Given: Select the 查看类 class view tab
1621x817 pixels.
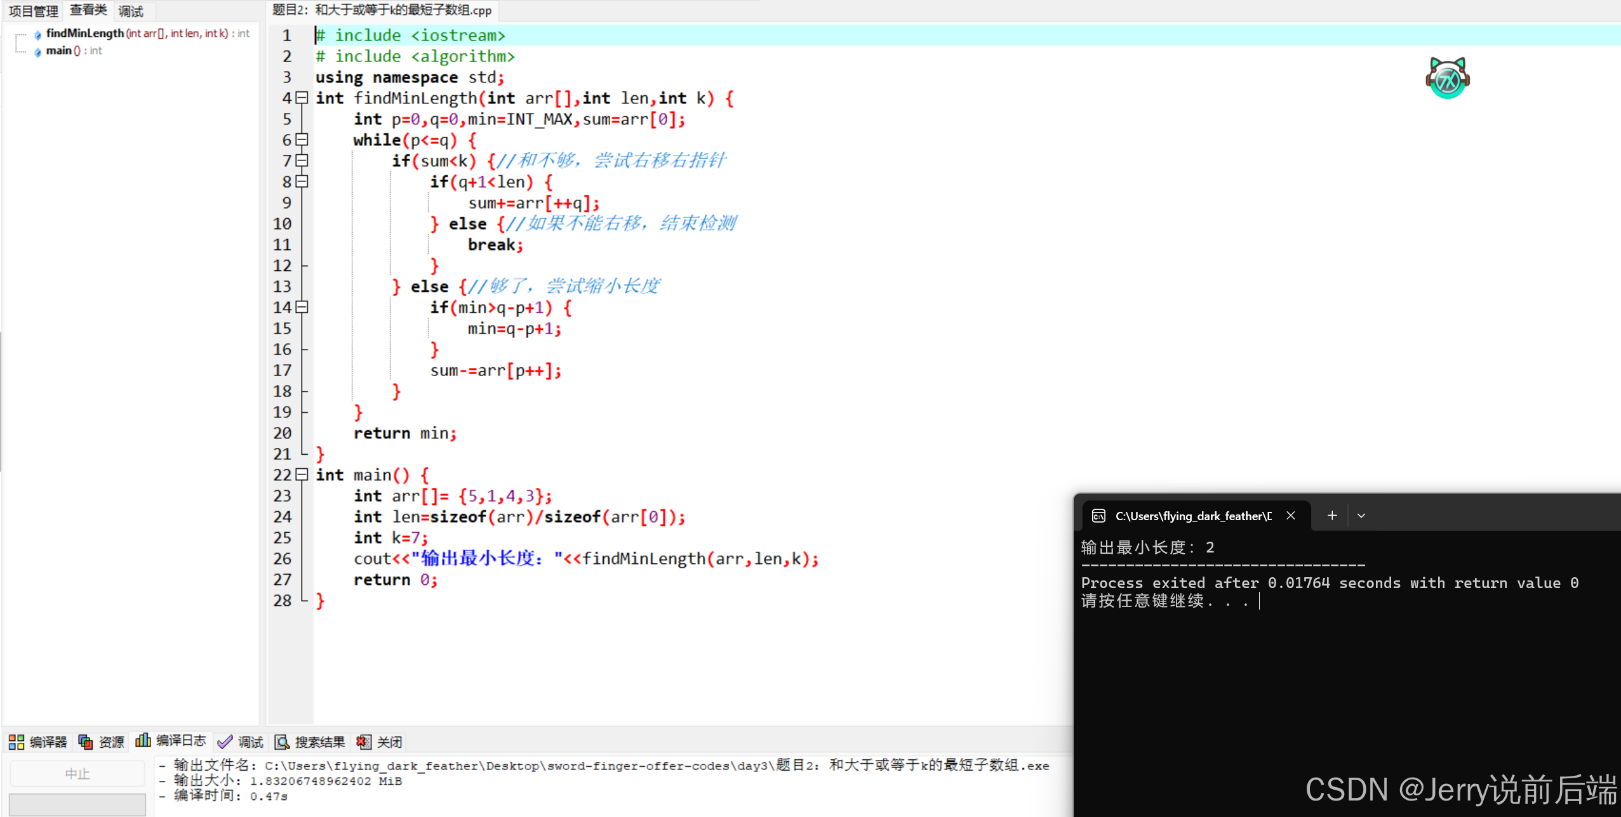Looking at the screenshot, I should pos(88,10).
